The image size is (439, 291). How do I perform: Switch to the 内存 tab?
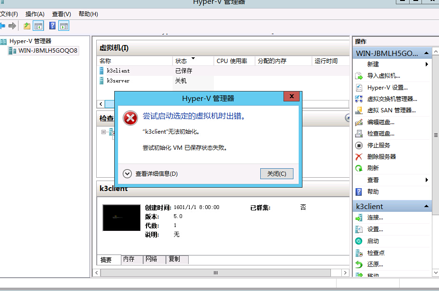point(132,259)
